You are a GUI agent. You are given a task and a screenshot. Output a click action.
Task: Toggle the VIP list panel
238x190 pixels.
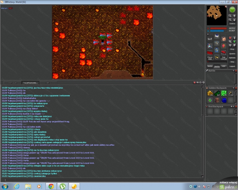coord(224,66)
